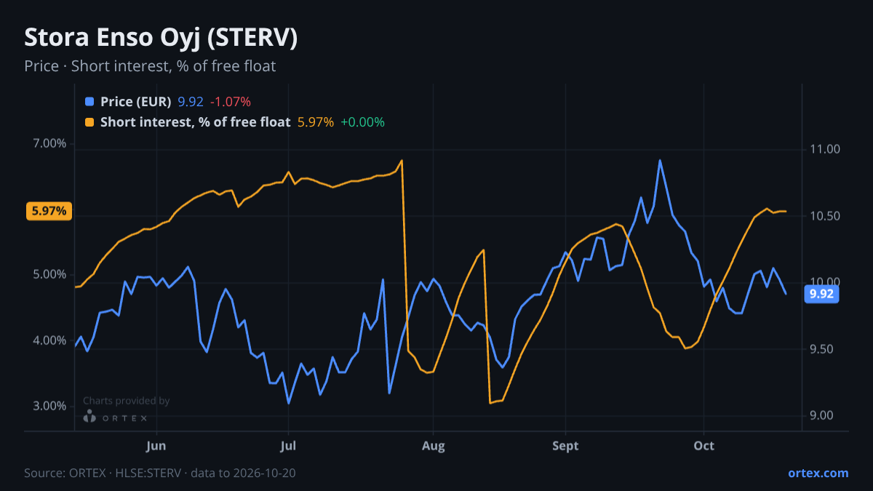The width and height of the screenshot is (873, 491).
Task: Select 'Short interest, % of free float' legend label
Action: [x=196, y=122]
